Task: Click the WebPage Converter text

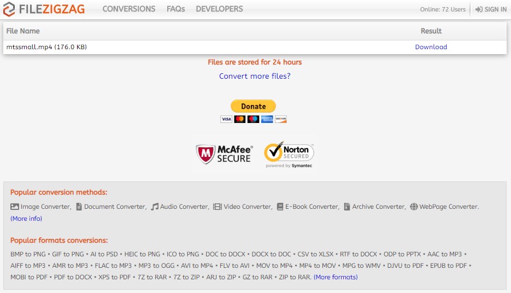Action: pos(449,207)
